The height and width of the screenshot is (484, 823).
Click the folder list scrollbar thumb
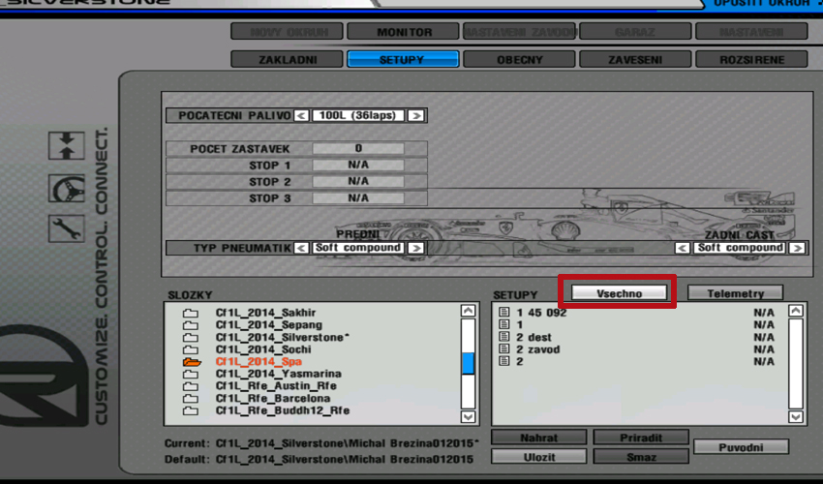pyautogui.click(x=468, y=363)
